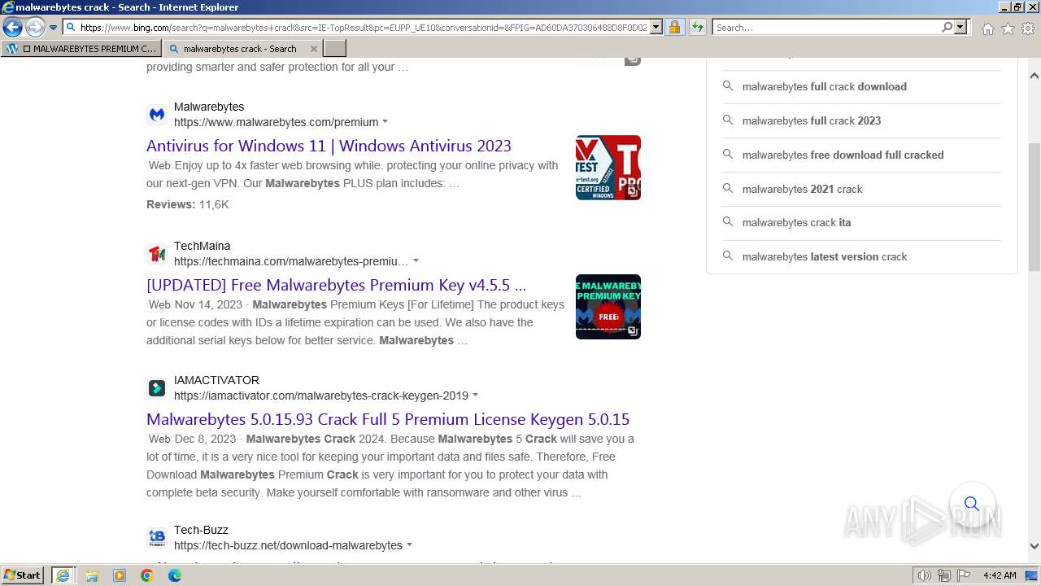Click the 4:42 AM clock
Screen dimensions: 1041x586
point(1000,575)
